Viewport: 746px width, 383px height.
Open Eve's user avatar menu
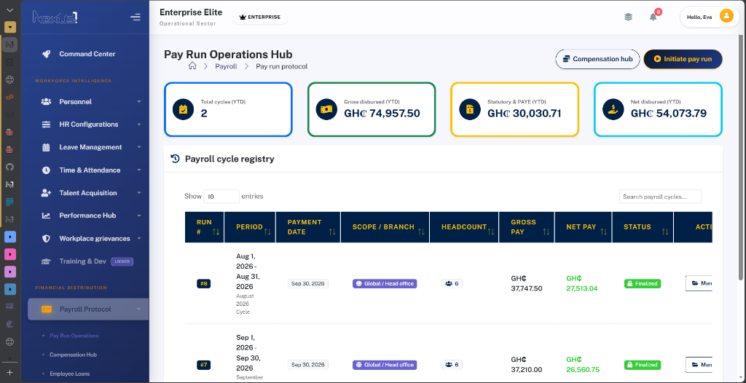point(726,17)
